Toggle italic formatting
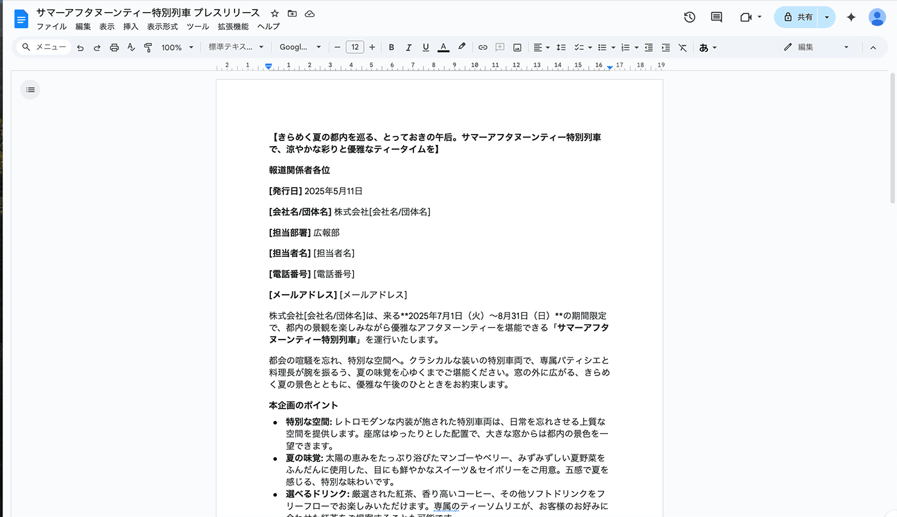The height and width of the screenshot is (517, 897). [x=409, y=47]
